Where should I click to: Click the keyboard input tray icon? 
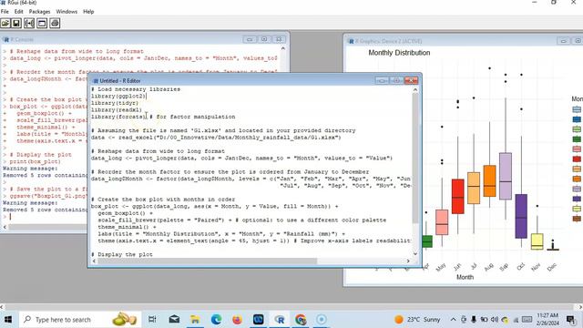tap(527, 320)
